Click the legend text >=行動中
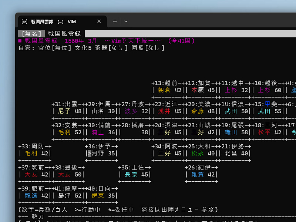296x222 pixels. (88, 209)
